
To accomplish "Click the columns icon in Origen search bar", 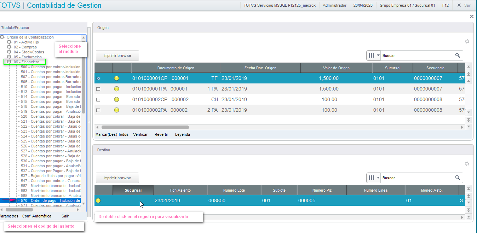I will [x=372, y=56].
